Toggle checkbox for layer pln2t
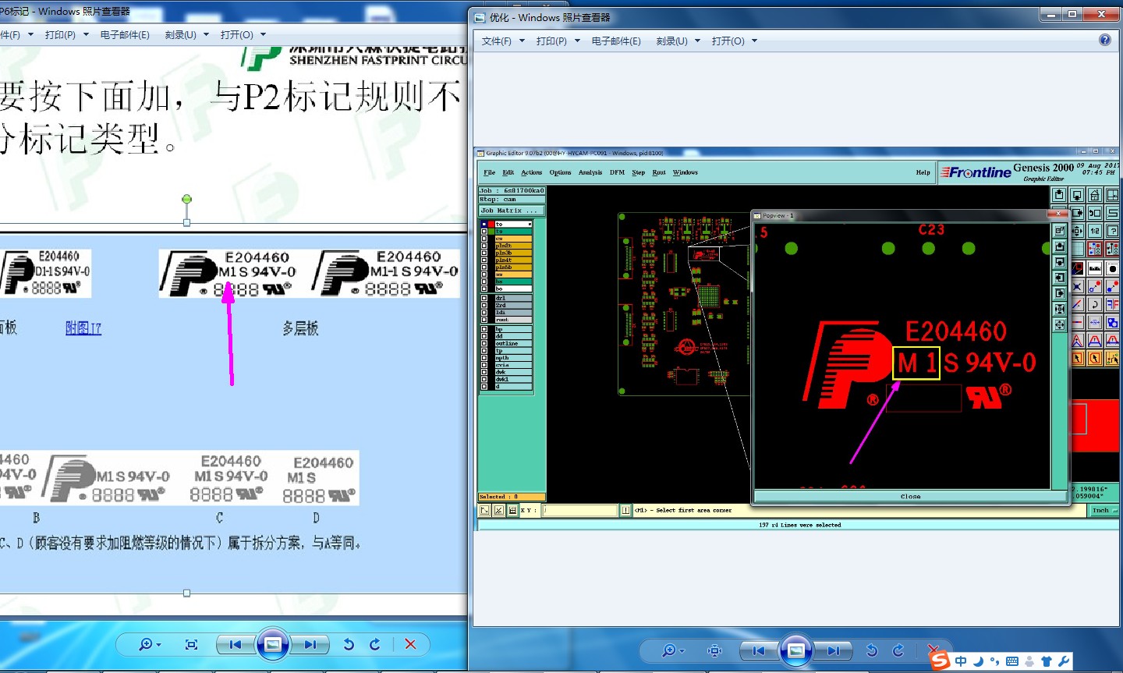The width and height of the screenshot is (1123, 673). 484,246
